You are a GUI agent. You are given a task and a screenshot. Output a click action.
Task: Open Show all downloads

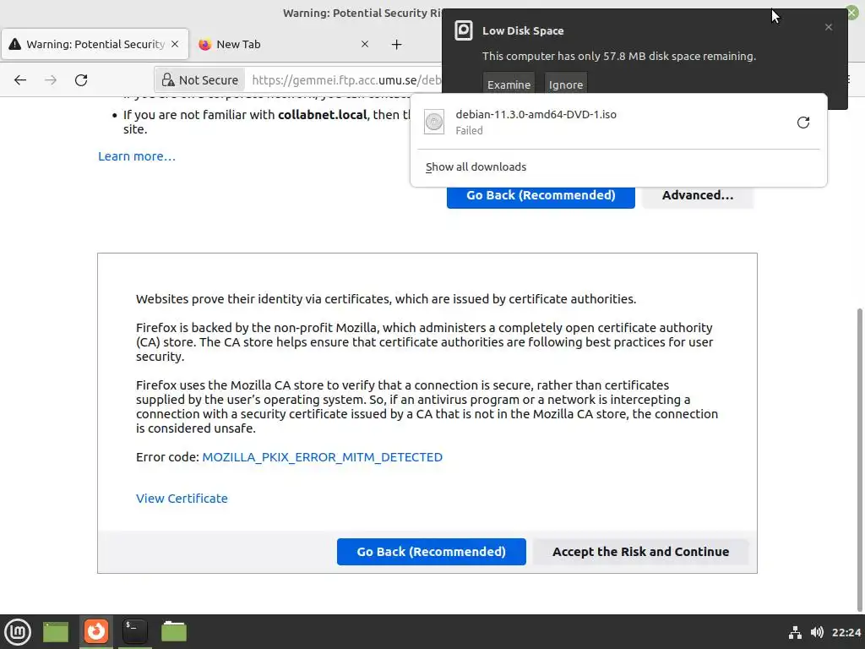coord(476,166)
